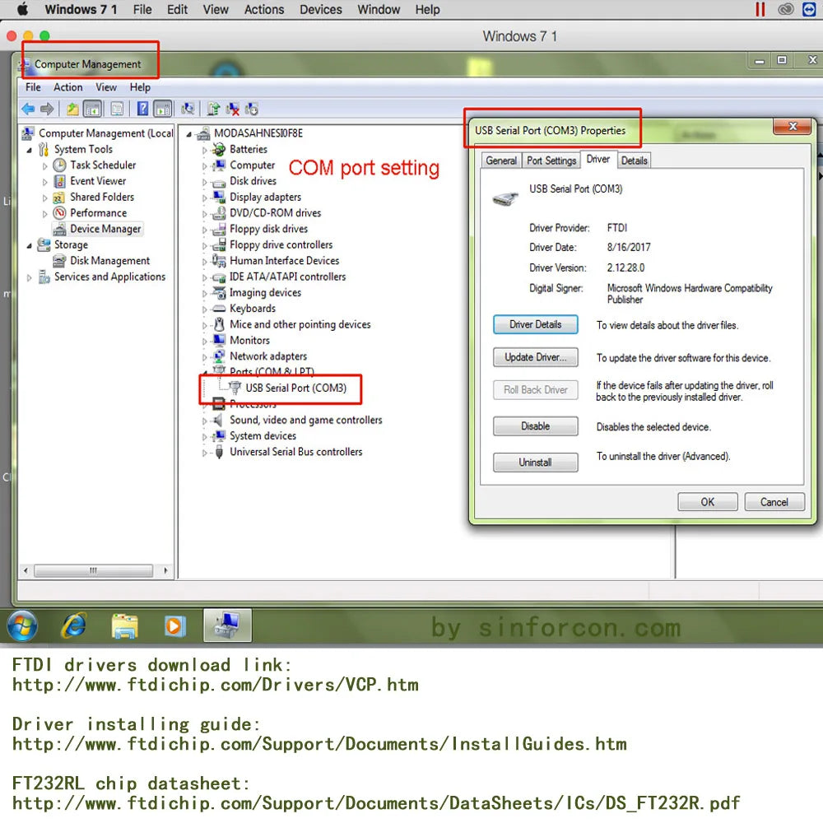Click the Driver Details button
The image size is (823, 823).
coord(535,324)
